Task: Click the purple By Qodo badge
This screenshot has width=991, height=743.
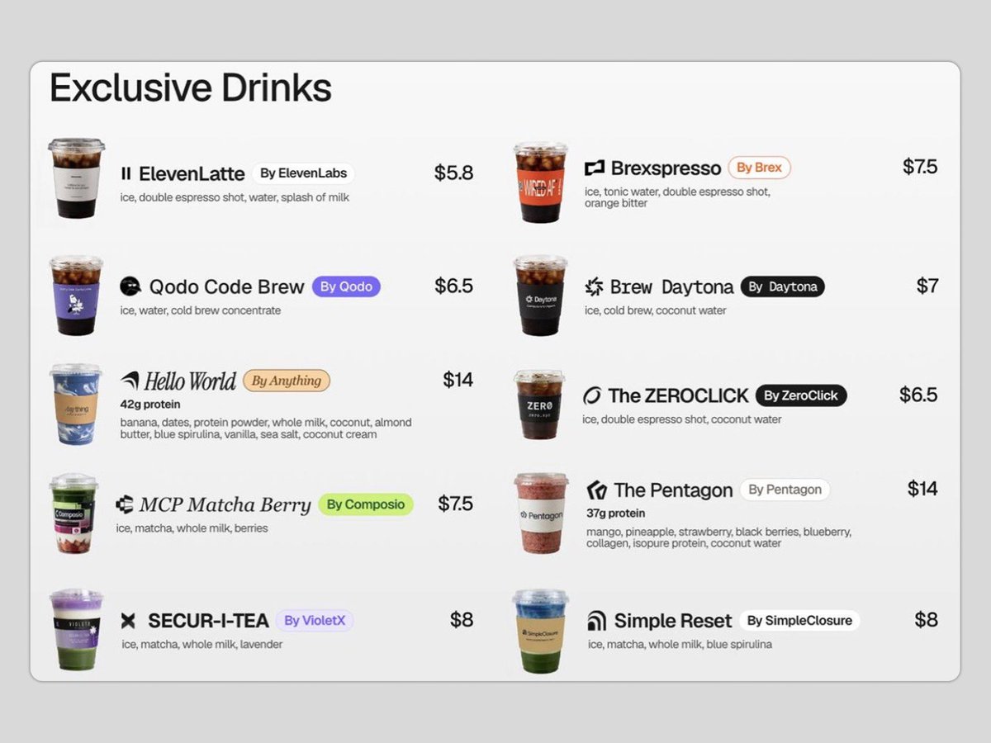Action: pyautogui.click(x=346, y=286)
